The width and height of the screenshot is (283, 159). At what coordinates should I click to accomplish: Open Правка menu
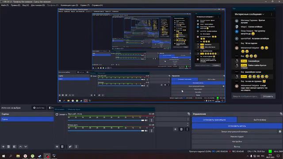(x=15, y=5)
